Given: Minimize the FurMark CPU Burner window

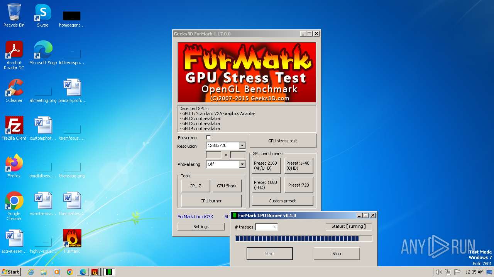Looking at the screenshot, I should point(359,215).
